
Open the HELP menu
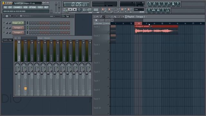coord(46,7)
